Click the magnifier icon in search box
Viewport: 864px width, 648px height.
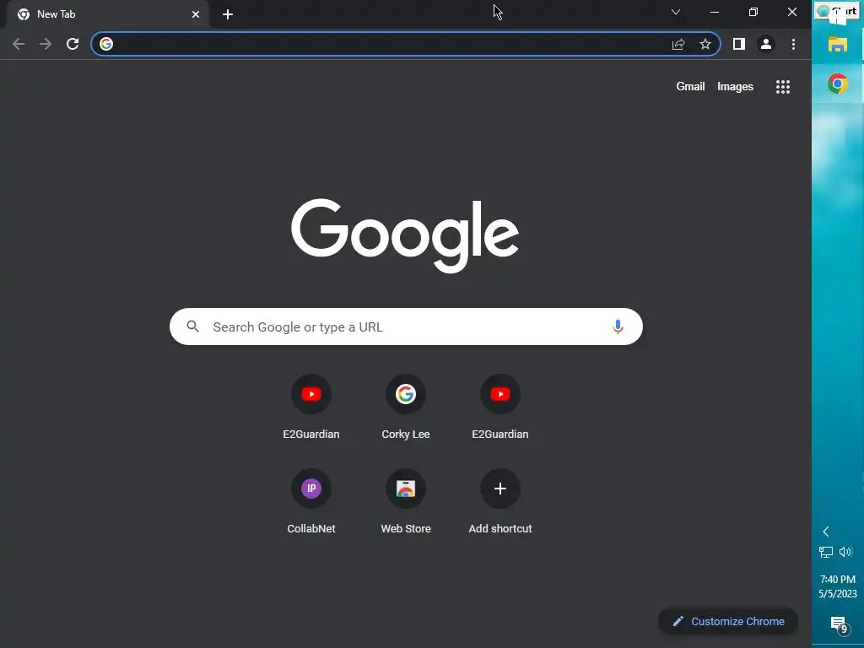[193, 327]
